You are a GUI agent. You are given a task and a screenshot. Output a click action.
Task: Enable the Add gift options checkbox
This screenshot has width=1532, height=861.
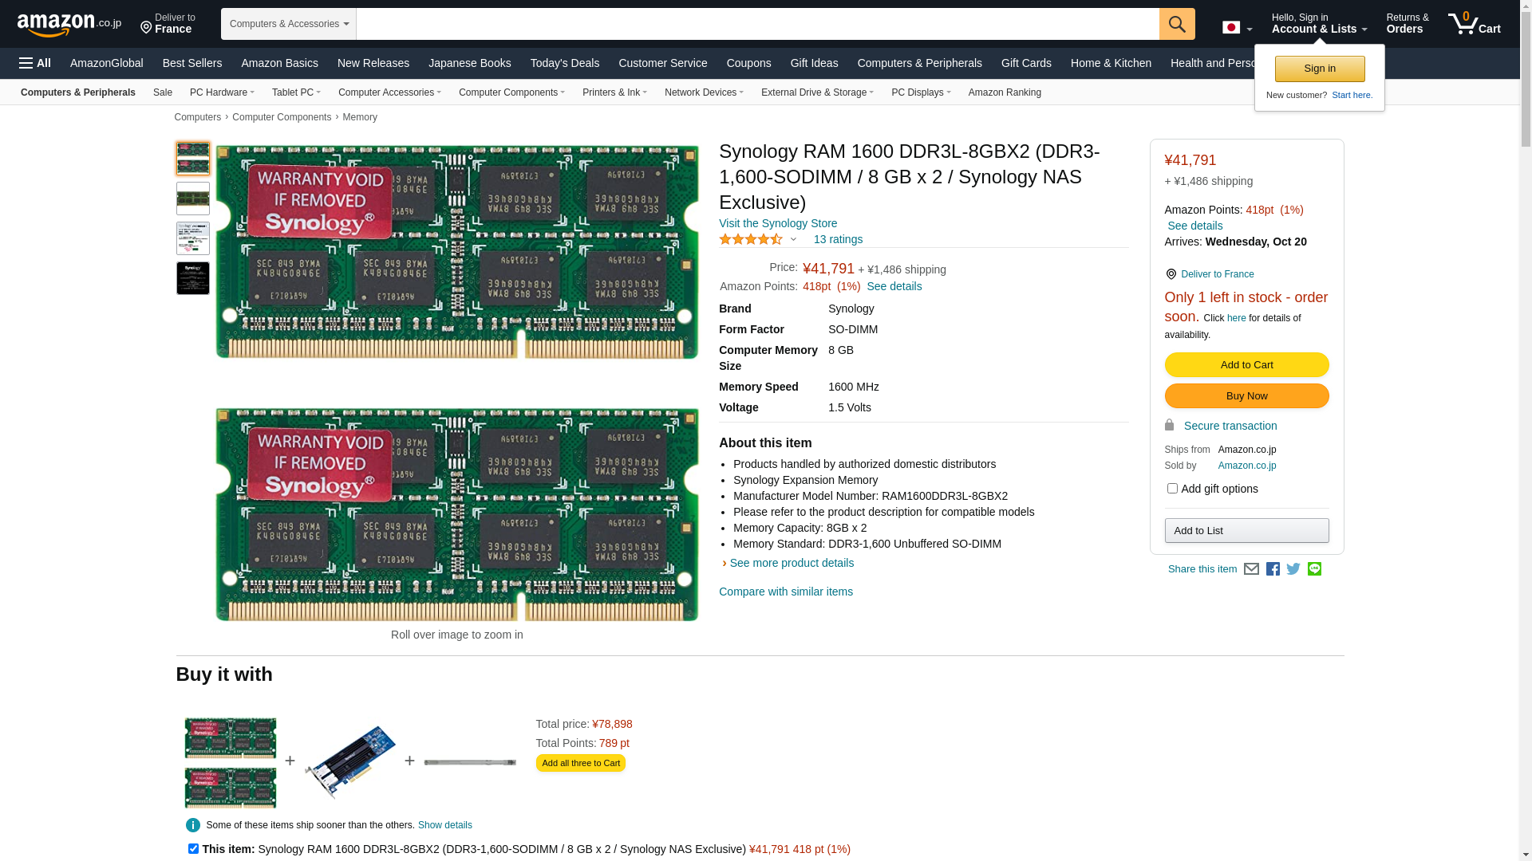click(1172, 489)
